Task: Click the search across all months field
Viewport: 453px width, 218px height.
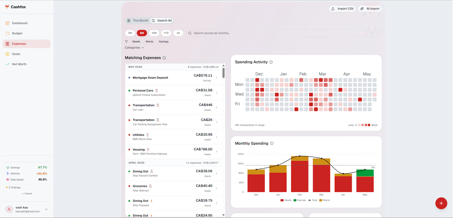Action: [x=284, y=33]
